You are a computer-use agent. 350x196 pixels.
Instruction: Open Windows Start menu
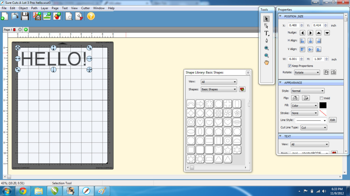pyautogui.click(x=7, y=191)
